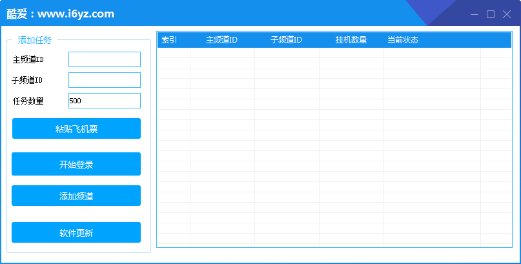Click the 子频道ID label in left panel
The width and height of the screenshot is (521, 264).
tap(28, 81)
